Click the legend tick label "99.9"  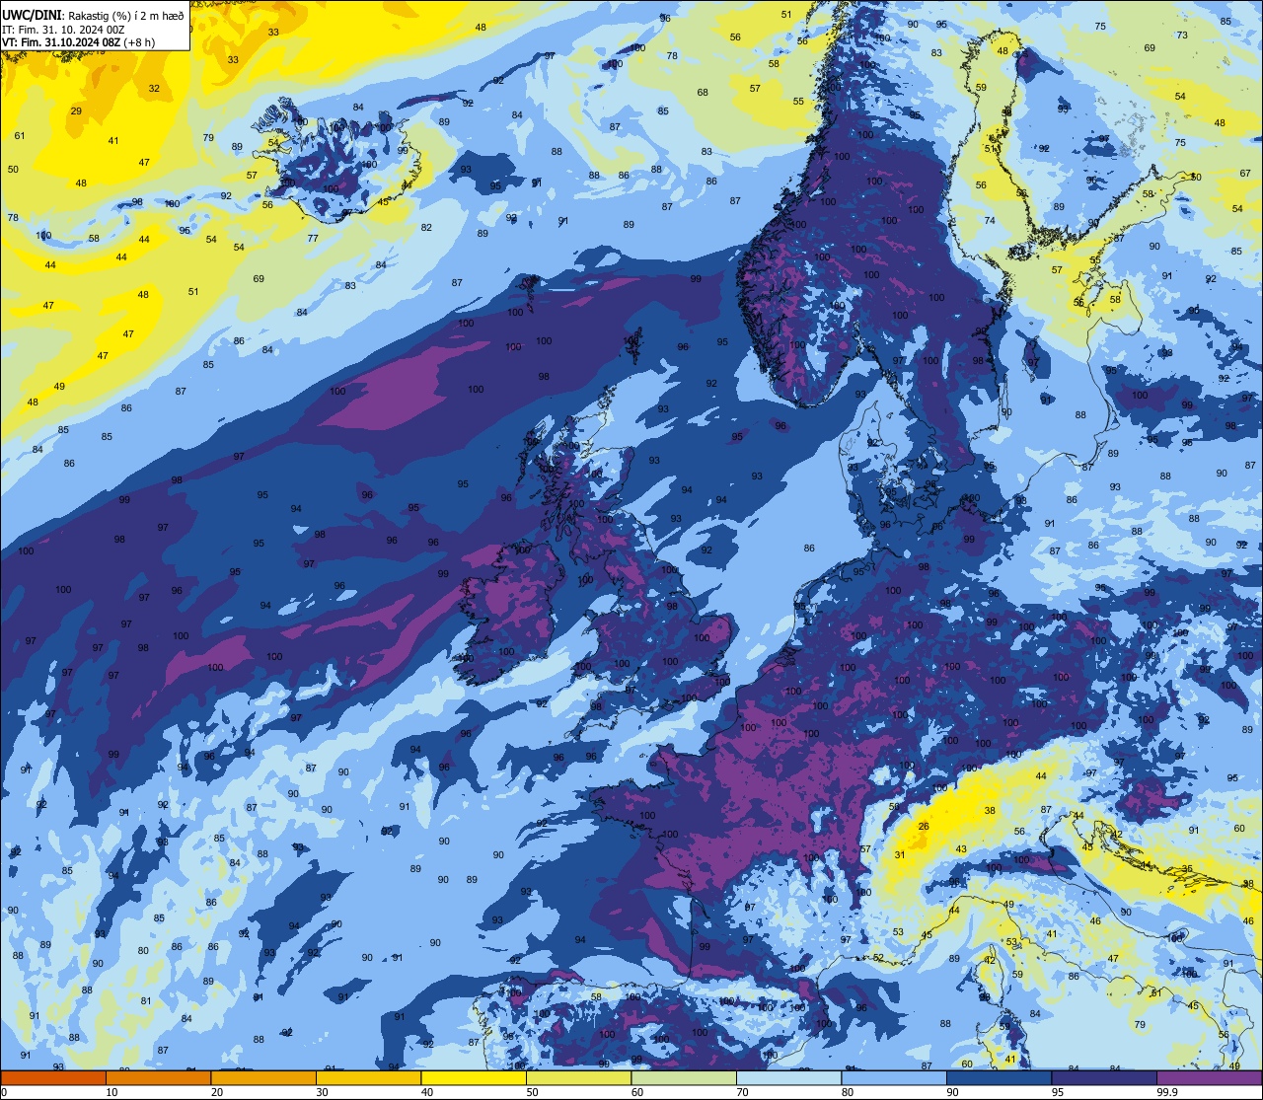pos(1167,1092)
